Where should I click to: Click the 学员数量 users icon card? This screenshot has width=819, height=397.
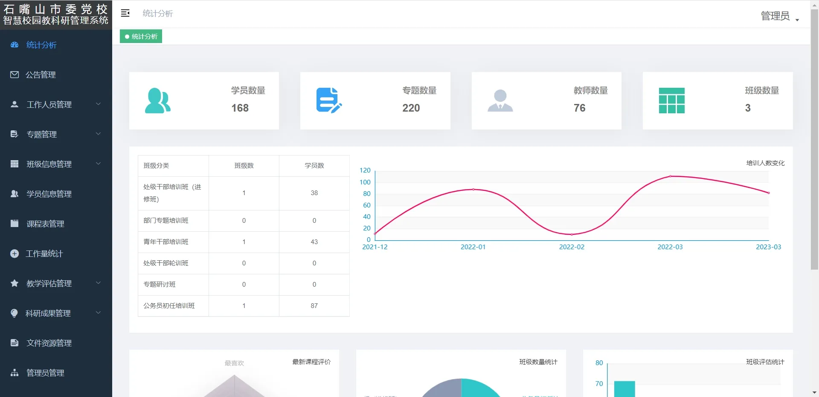tap(158, 101)
